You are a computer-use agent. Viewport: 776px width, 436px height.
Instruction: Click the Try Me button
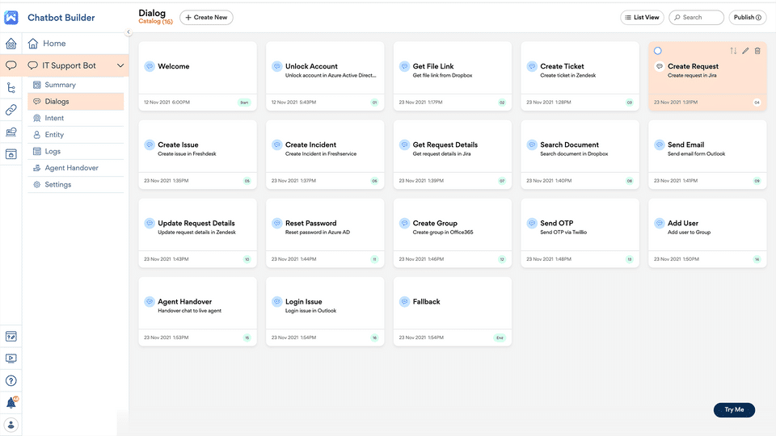tap(734, 410)
